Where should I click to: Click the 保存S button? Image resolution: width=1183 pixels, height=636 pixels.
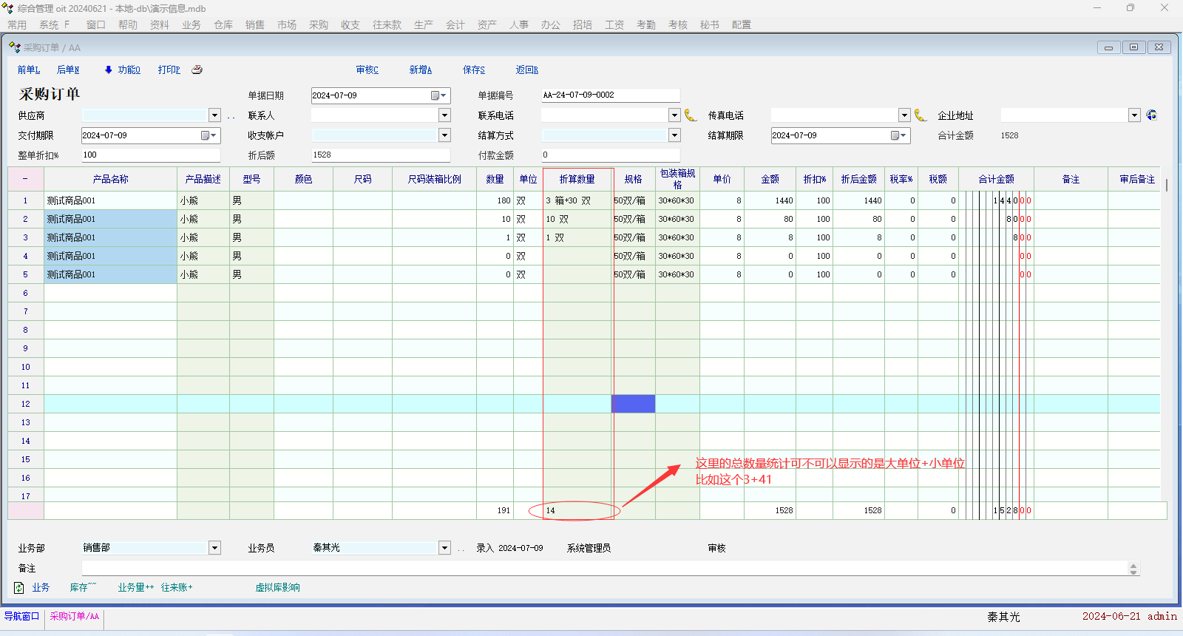[x=473, y=70]
